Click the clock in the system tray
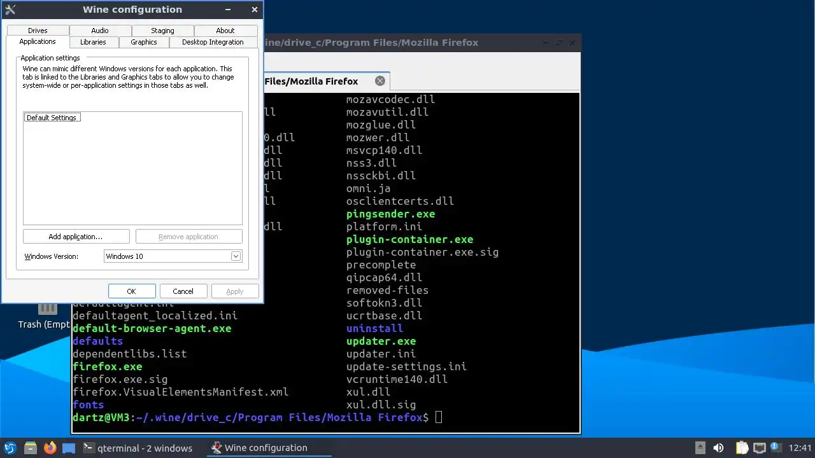The height and width of the screenshot is (458, 815). tap(800, 448)
